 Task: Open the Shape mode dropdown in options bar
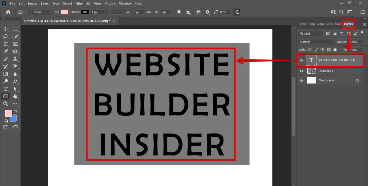(x=41, y=12)
